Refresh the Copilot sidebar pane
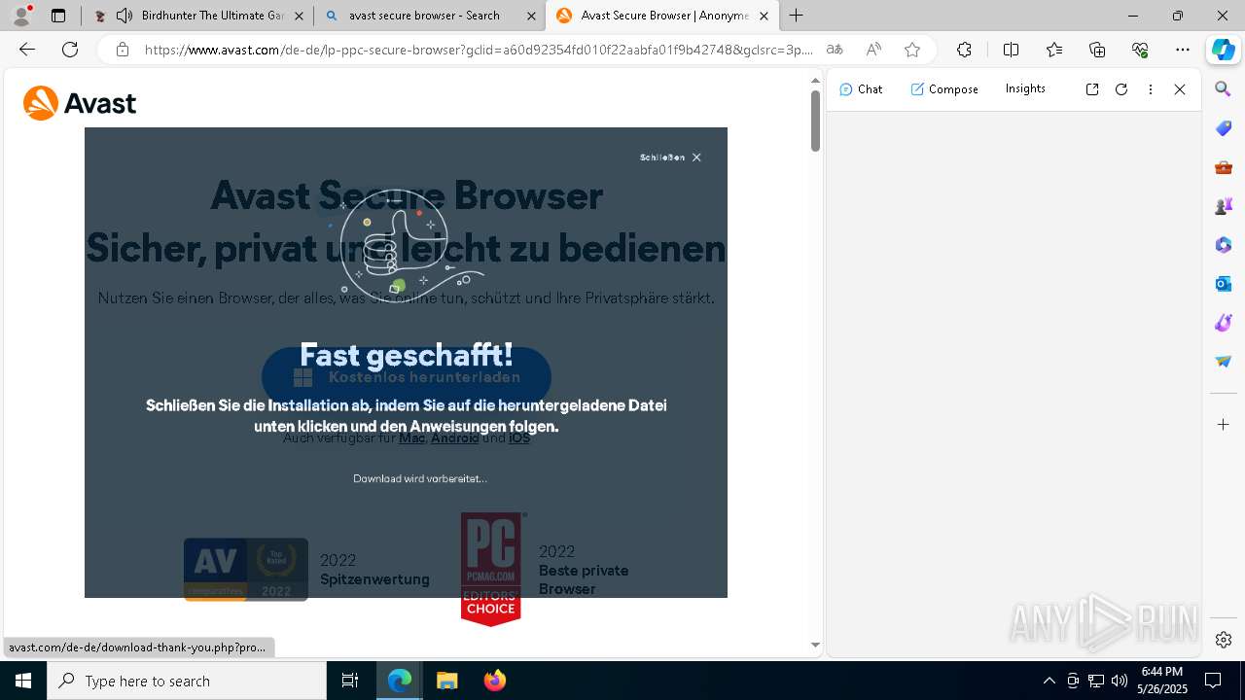 click(1121, 89)
